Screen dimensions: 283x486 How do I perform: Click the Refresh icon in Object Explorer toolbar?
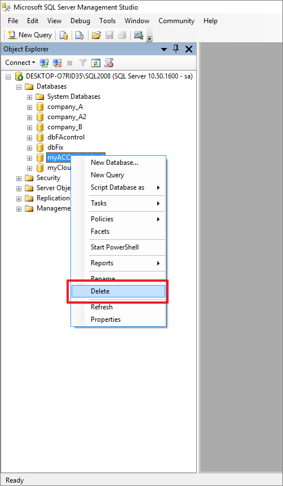pos(96,63)
